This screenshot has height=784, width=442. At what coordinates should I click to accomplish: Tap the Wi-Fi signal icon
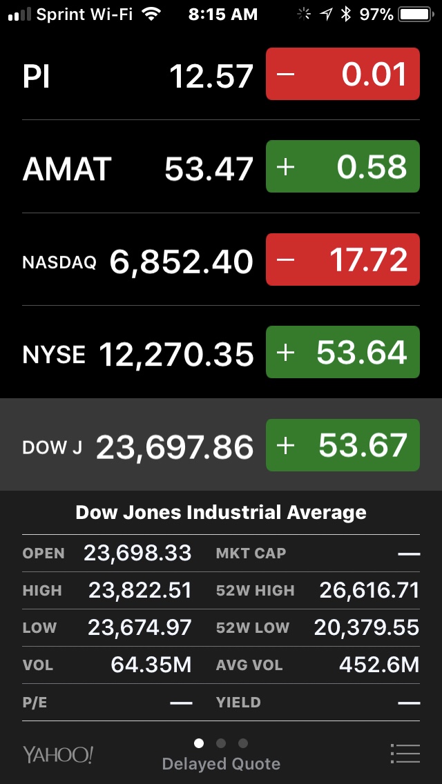pos(151,14)
